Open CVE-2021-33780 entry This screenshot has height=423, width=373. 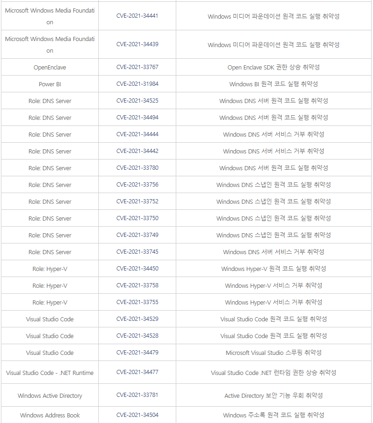(137, 168)
